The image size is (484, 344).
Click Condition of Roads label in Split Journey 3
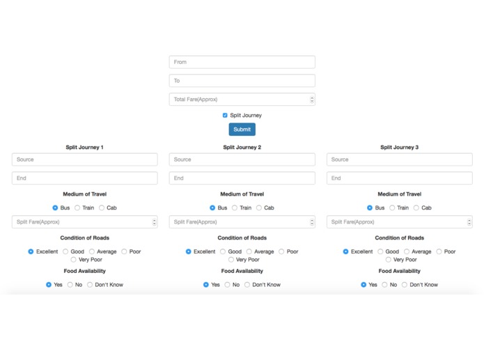click(x=400, y=238)
